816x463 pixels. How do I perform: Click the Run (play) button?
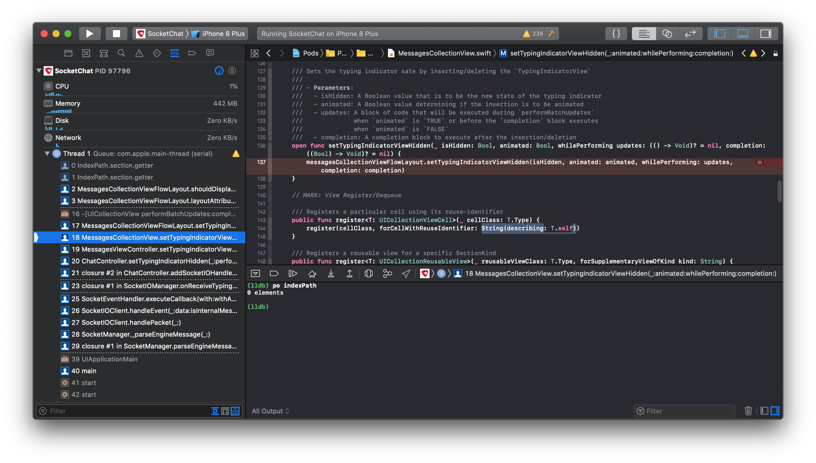point(90,34)
